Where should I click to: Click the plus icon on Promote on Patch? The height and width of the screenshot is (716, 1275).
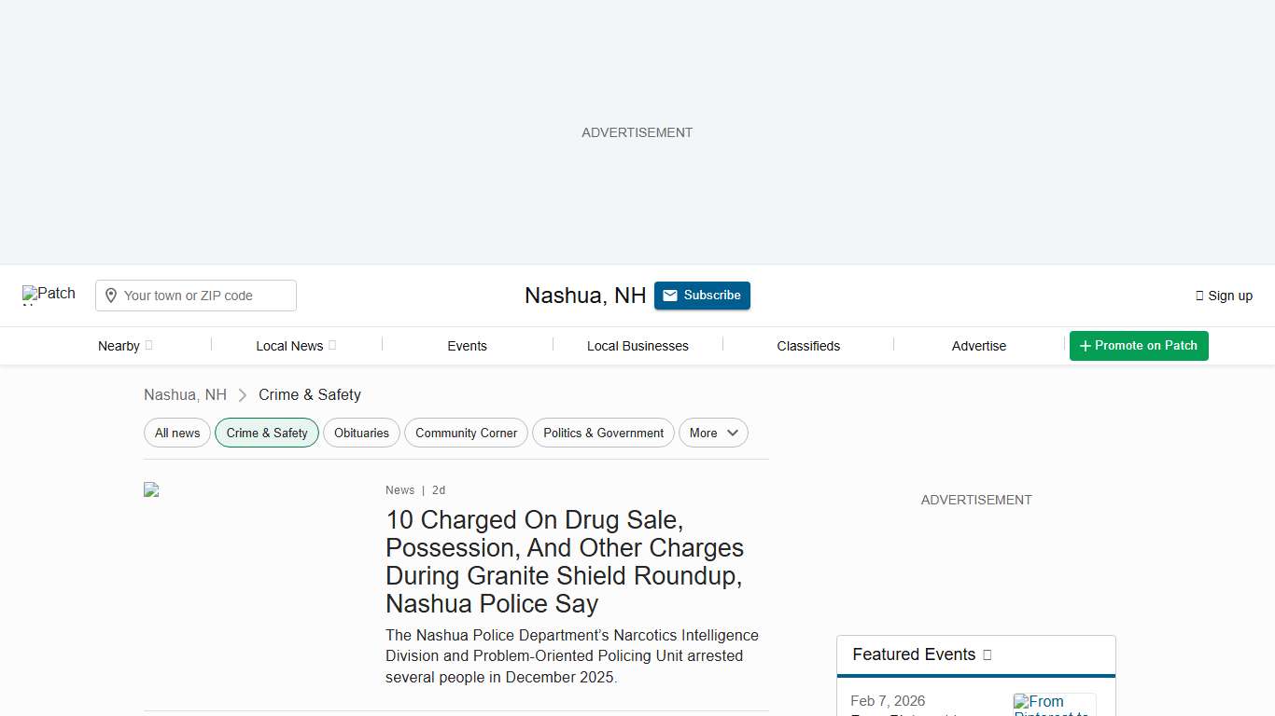1085,346
